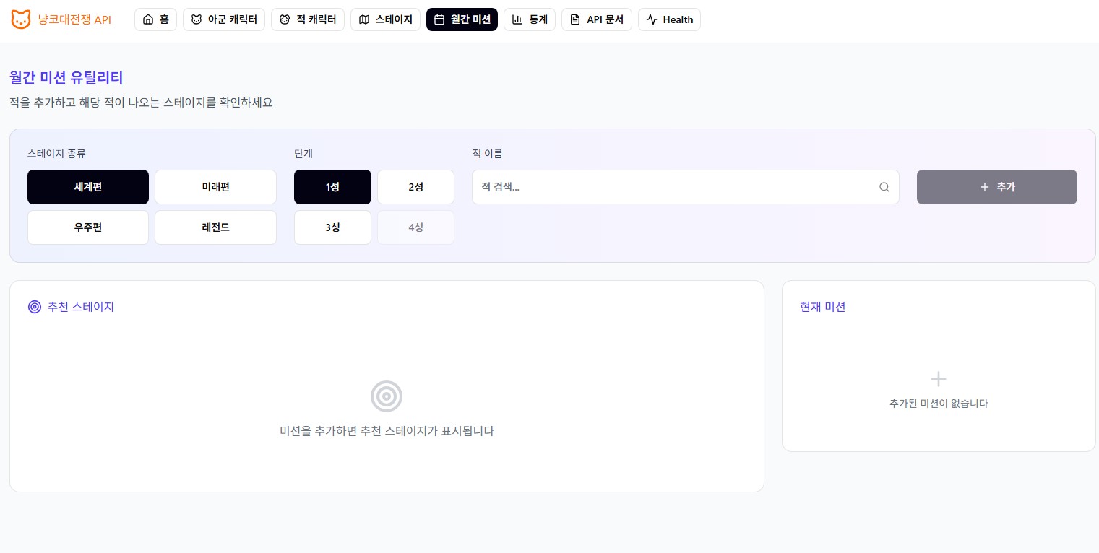This screenshot has width=1099, height=553.
Task: Click the magnifier icon in the enemy search field
Action: coord(884,187)
